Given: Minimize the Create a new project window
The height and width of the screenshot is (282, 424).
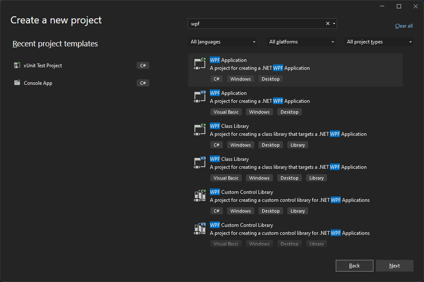Looking at the screenshot, I should 382,6.
